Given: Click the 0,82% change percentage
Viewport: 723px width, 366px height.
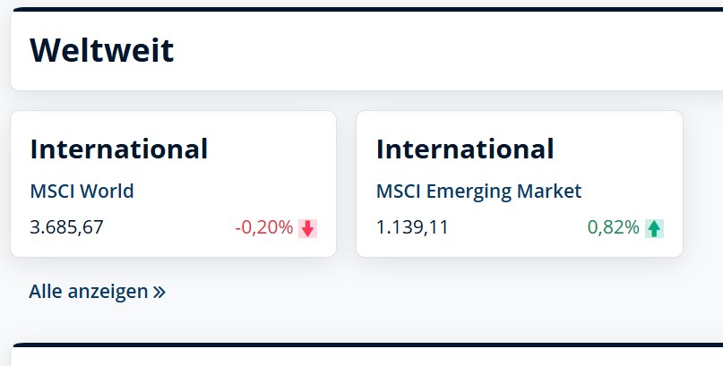Looking at the screenshot, I should 614,227.
